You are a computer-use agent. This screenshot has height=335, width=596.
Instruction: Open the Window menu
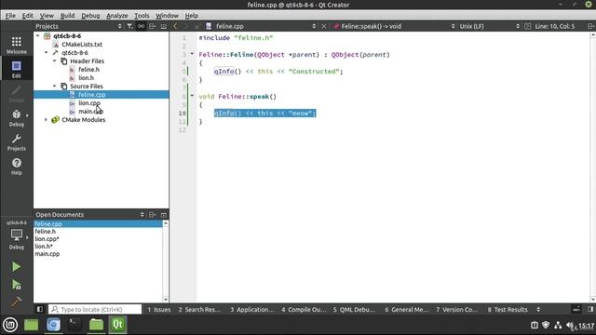click(x=167, y=16)
